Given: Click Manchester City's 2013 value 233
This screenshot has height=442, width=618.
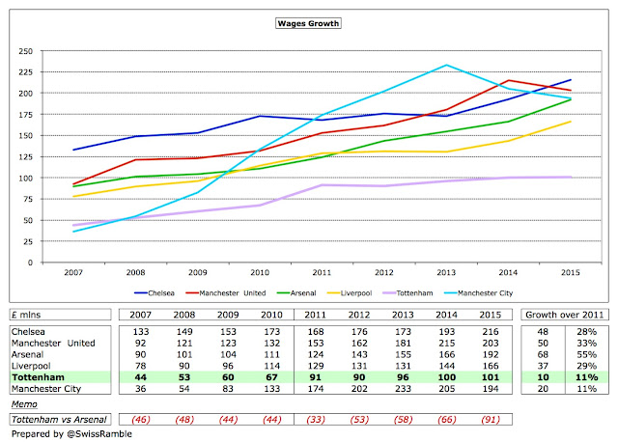Looking at the screenshot, I should [x=403, y=389].
